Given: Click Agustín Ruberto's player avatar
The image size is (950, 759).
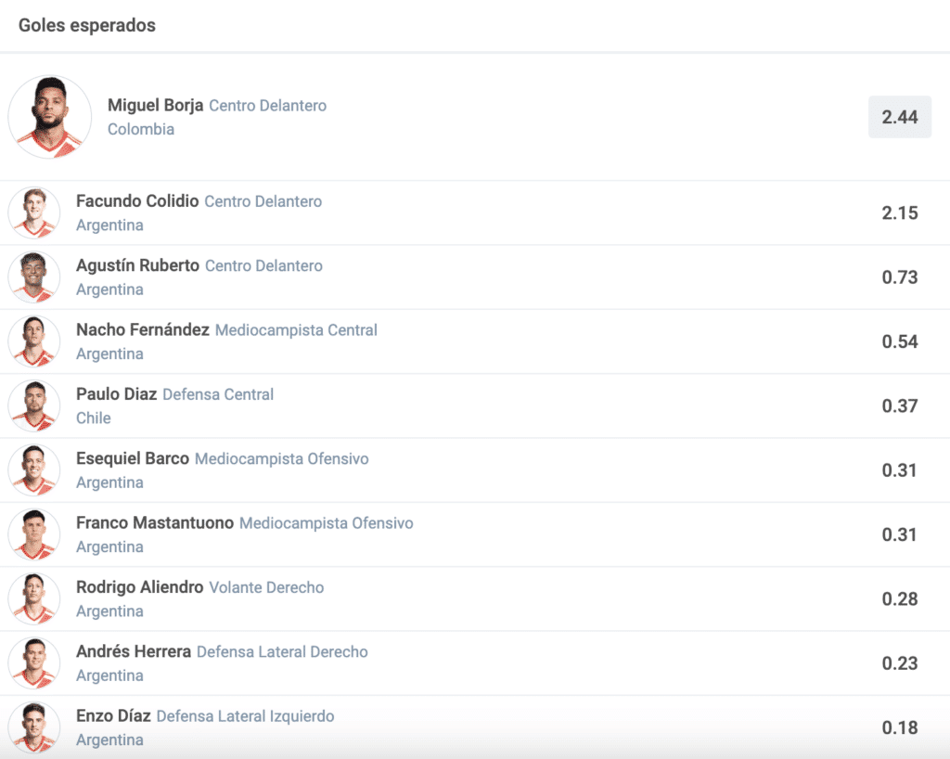Looking at the screenshot, I should 34,277.
